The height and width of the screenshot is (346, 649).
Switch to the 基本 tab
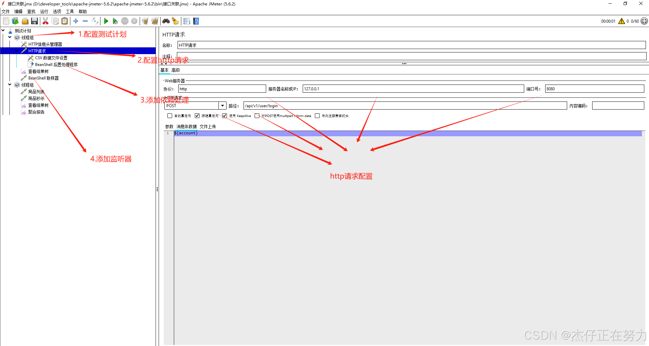164,70
